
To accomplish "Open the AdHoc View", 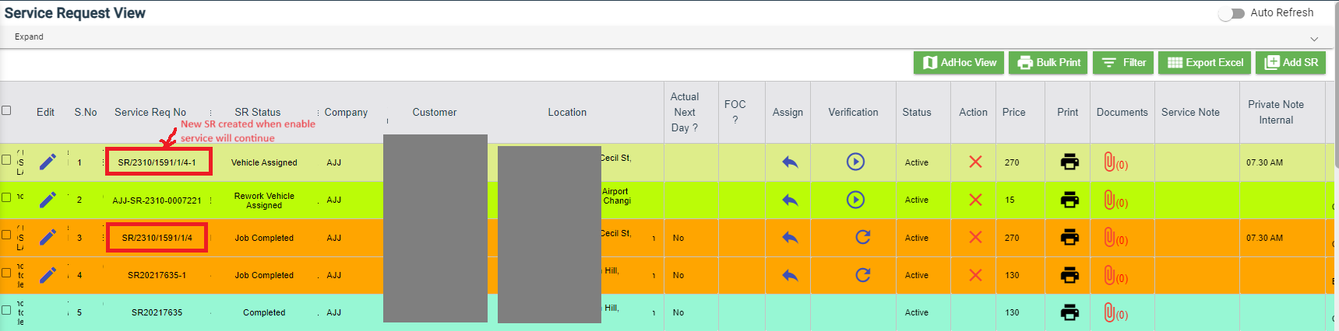I will pyautogui.click(x=959, y=63).
